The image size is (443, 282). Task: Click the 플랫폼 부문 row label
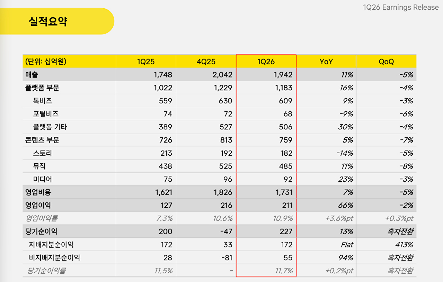[x=42, y=88]
